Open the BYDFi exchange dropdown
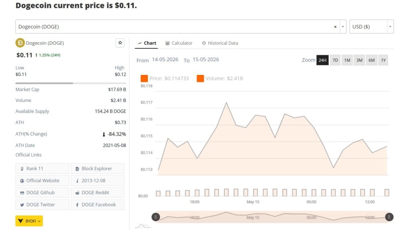This screenshot has width=409, height=230. pos(29,221)
